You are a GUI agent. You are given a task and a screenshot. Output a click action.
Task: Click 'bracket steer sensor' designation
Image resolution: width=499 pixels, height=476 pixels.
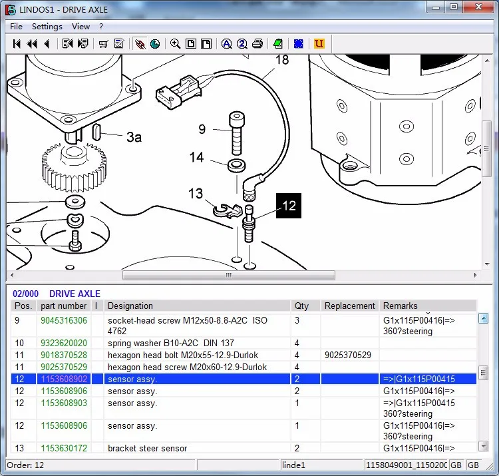click(147, 448)
